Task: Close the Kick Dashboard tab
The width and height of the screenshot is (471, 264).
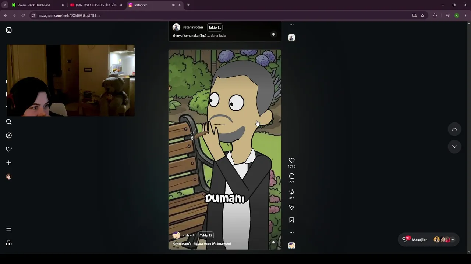Action: [63, 5]
